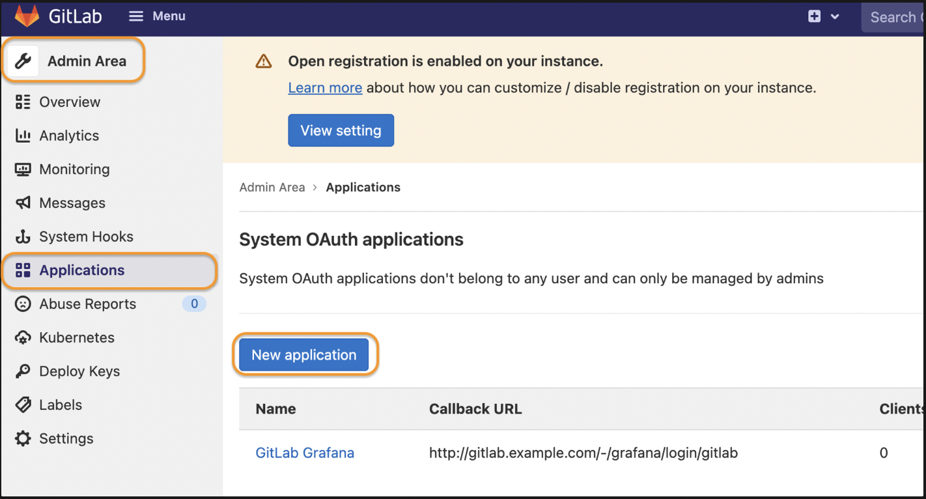Image resolution: width=926 pixels, height=499 pixels.
Task: Click the Monitoring screen icon
Action: (x=23, y=169)
